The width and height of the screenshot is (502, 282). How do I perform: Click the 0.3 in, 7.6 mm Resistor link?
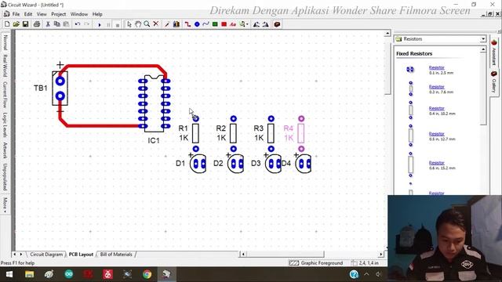pyautogui.click(x=436, y=87)
